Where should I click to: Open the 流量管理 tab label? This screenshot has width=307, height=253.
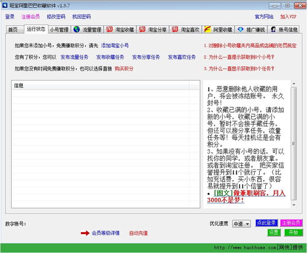[x=92, y=29]
